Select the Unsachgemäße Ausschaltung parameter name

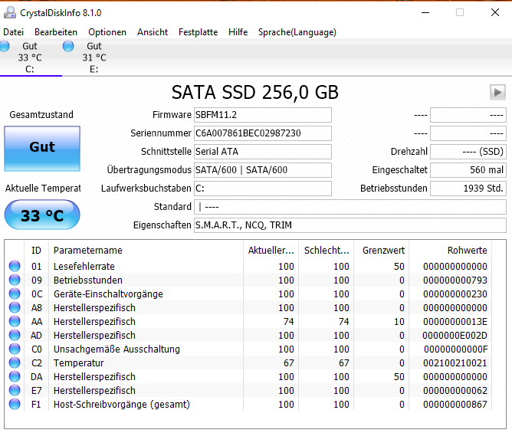117,349
